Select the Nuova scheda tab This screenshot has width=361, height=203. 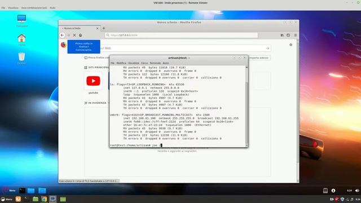(80, 28)
